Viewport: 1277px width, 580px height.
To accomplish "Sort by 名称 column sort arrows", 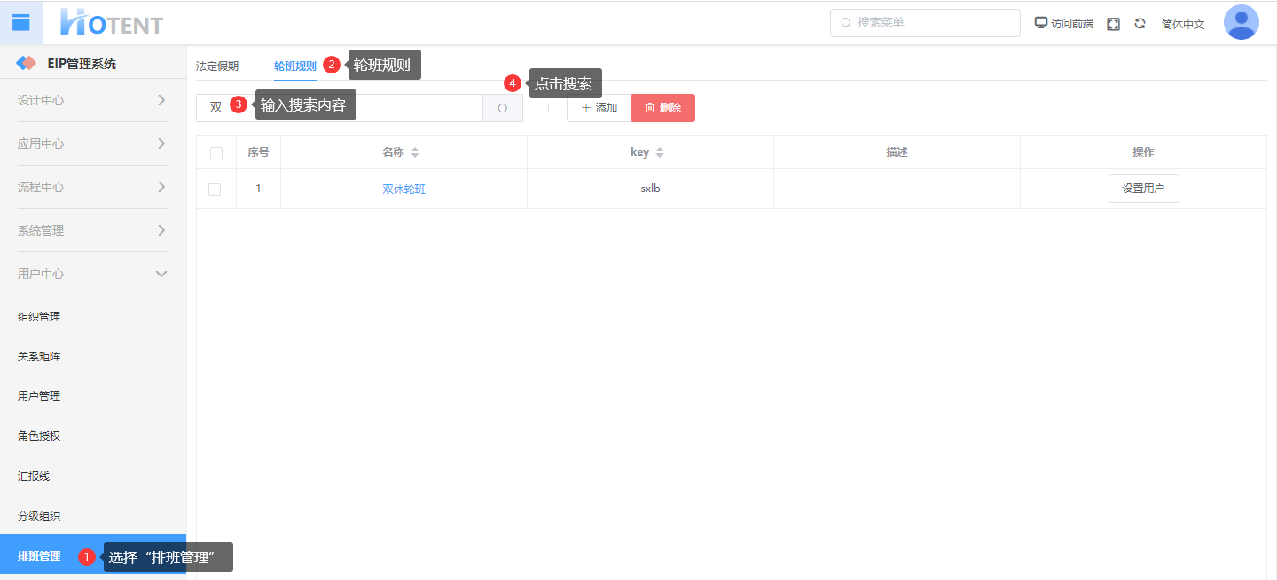I will tap(415, 152).
